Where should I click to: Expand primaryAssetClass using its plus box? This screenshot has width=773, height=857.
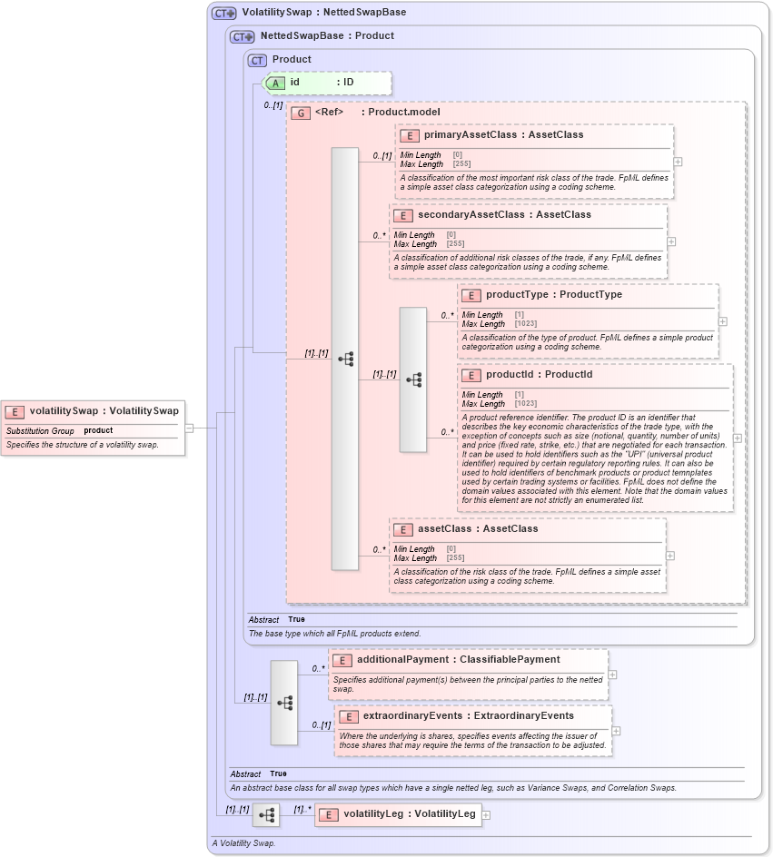(676, 162)
